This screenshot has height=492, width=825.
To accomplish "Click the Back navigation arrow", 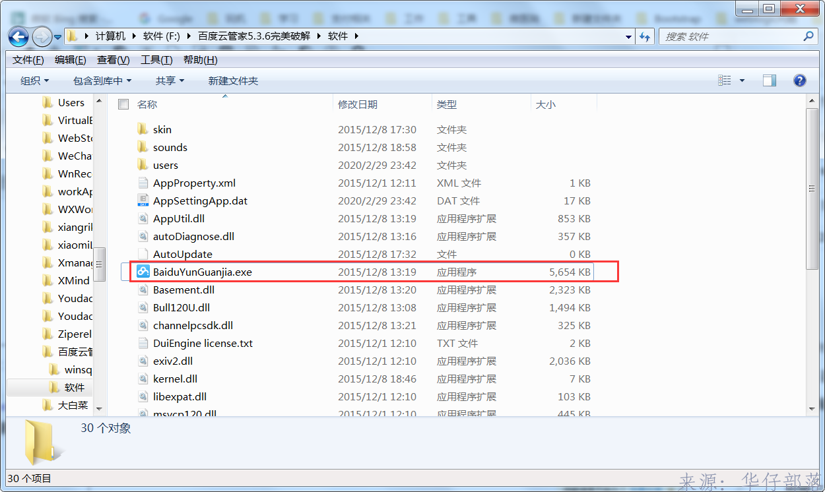I will coord(18,36).
